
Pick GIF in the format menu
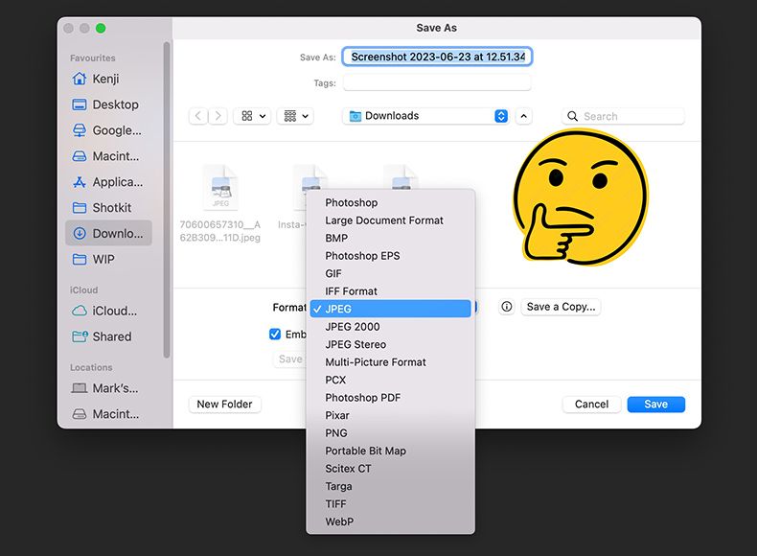click(x=390, y=273)
